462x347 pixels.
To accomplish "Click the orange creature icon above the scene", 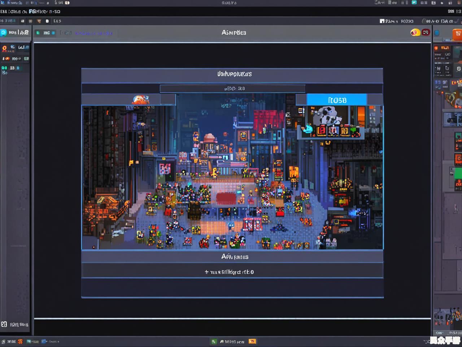I will tap(141, 99).
